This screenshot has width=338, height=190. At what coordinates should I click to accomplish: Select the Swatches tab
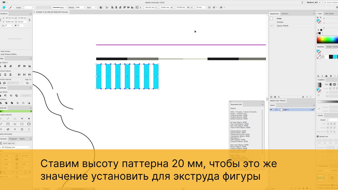coord(321,47)
